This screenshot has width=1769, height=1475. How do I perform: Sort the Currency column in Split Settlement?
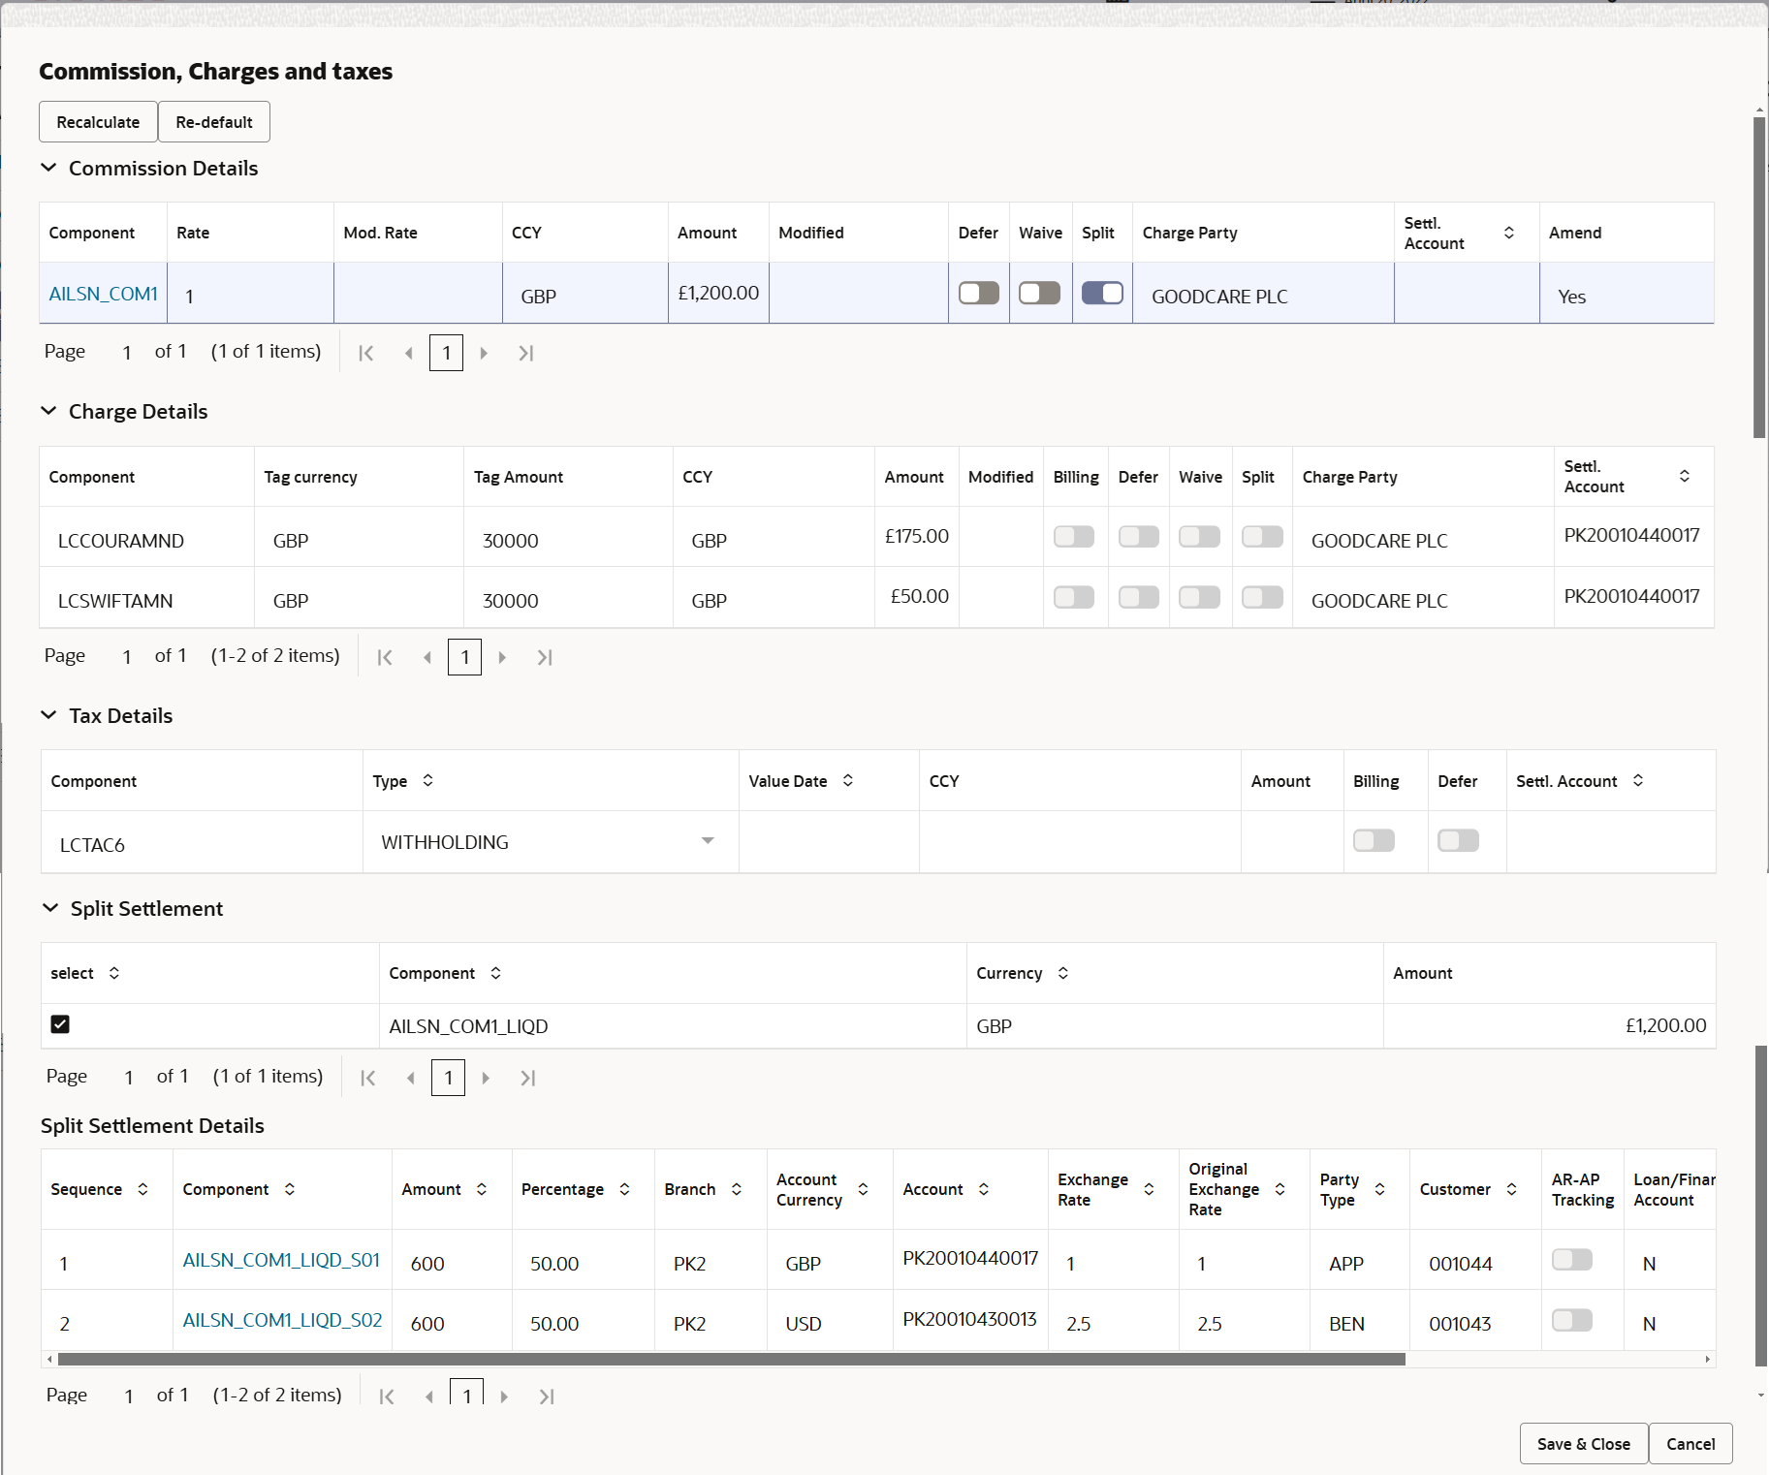click(x=1062, y=973)
